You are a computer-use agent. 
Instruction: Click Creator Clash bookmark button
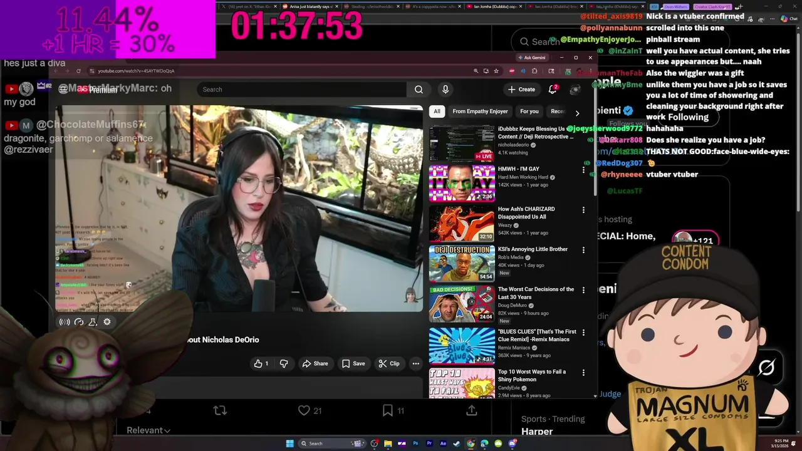(x=711, y=7)
